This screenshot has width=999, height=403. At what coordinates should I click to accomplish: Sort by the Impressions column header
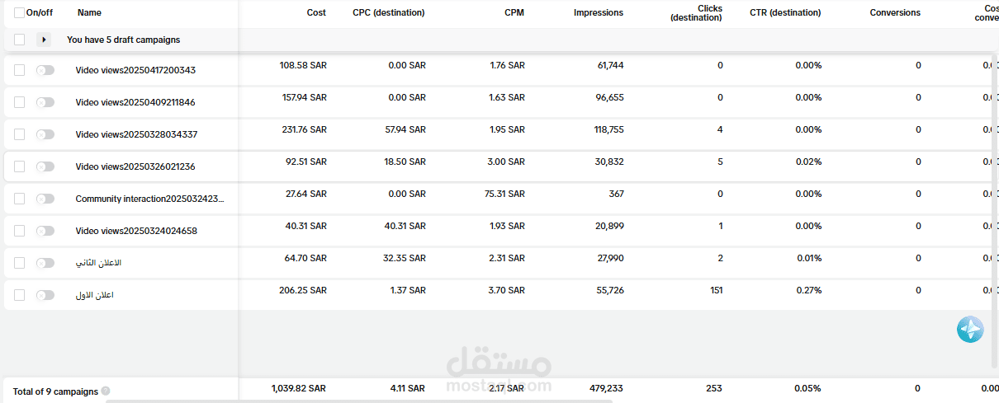point(599,13)
